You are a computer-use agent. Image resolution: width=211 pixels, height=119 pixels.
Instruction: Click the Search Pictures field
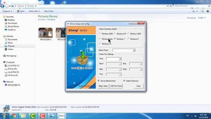[191, 6]
